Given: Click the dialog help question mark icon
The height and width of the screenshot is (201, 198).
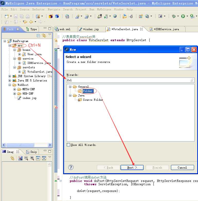Looking at the screenshot, I should click(x=71, y=167).
